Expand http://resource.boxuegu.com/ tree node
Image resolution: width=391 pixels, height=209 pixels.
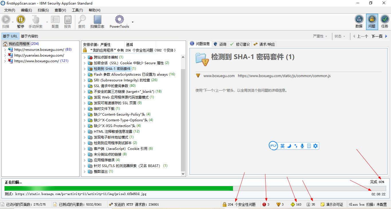click(x=5, y=50)
